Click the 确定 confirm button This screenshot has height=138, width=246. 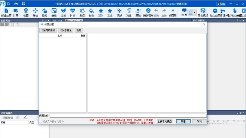pyautogui.click(x=183, y=121)
